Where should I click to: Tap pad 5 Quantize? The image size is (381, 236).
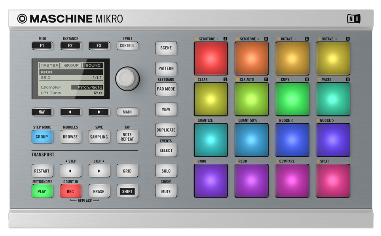pos(210,140)
